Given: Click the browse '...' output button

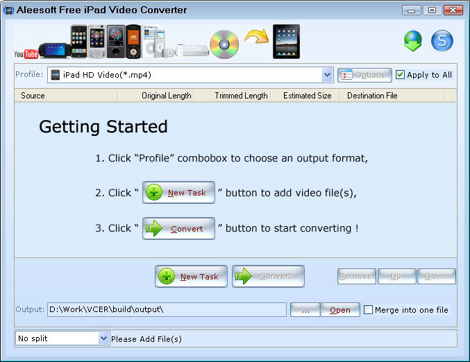Looking at the screenshot, I should (x=305, y=309).
